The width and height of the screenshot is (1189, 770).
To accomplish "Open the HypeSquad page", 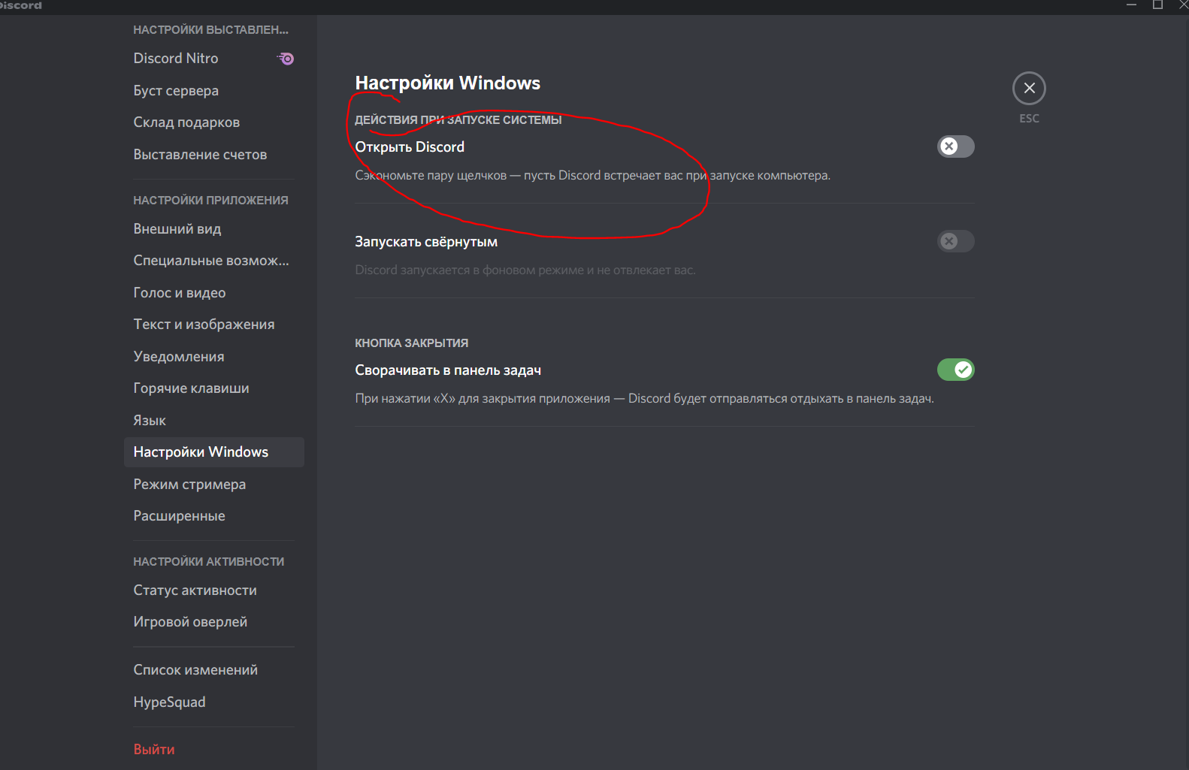I will [x=214, y=702].
